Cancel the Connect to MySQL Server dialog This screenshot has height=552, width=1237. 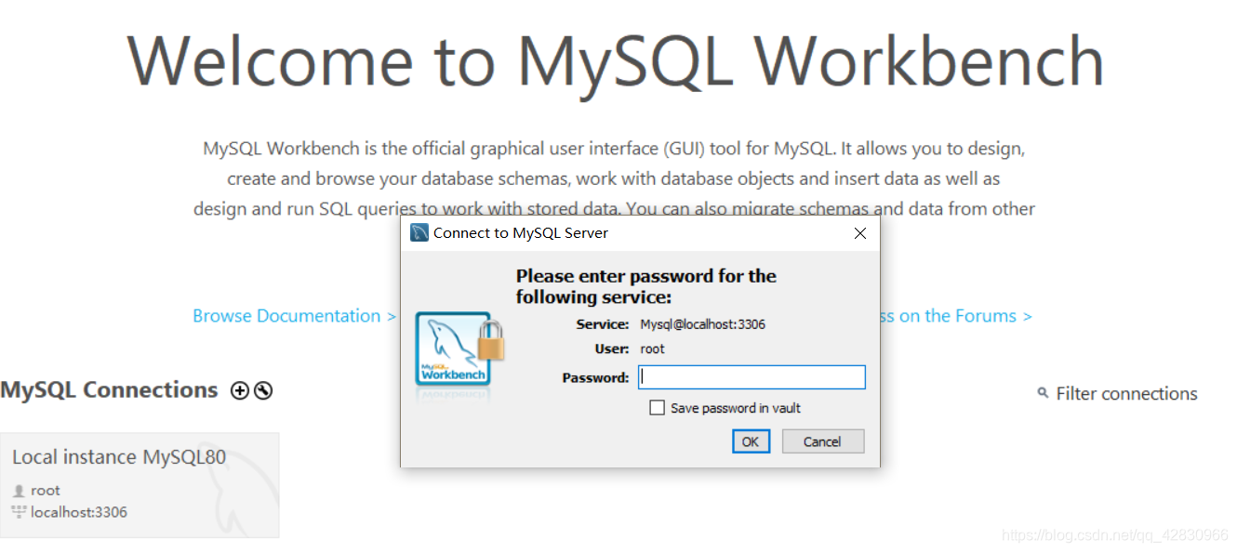(x=823, y=441)
